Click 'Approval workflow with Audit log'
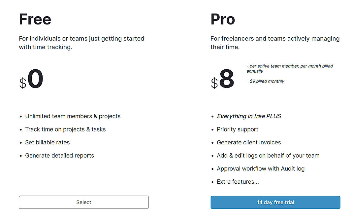 pyautogui.click(x=261, y=168)
